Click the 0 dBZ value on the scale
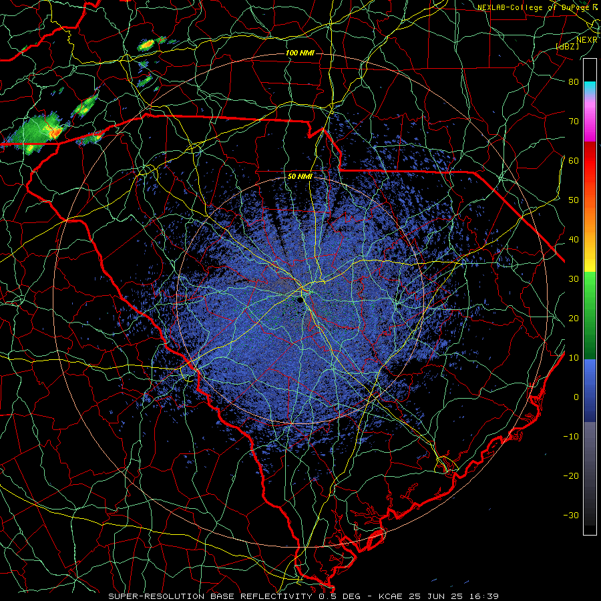 (576, 397)
